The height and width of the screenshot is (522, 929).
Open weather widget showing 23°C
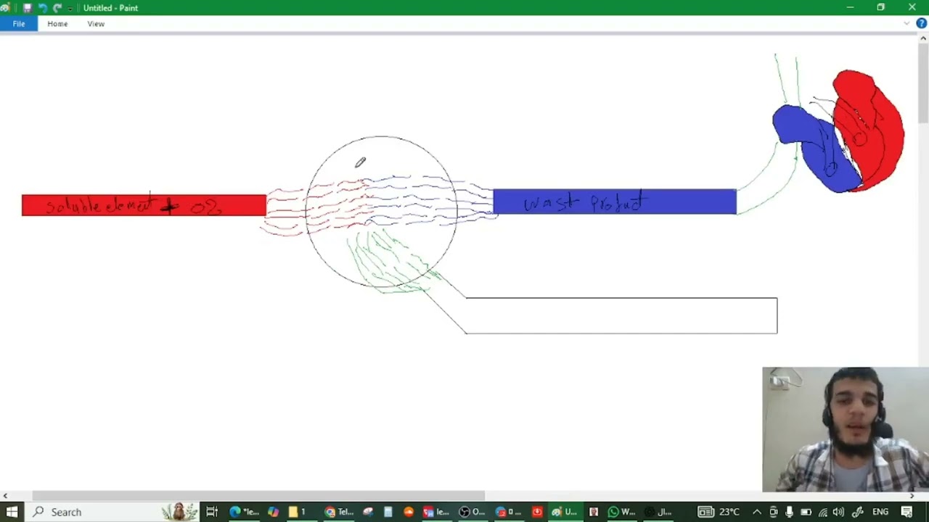click(719, 512)
